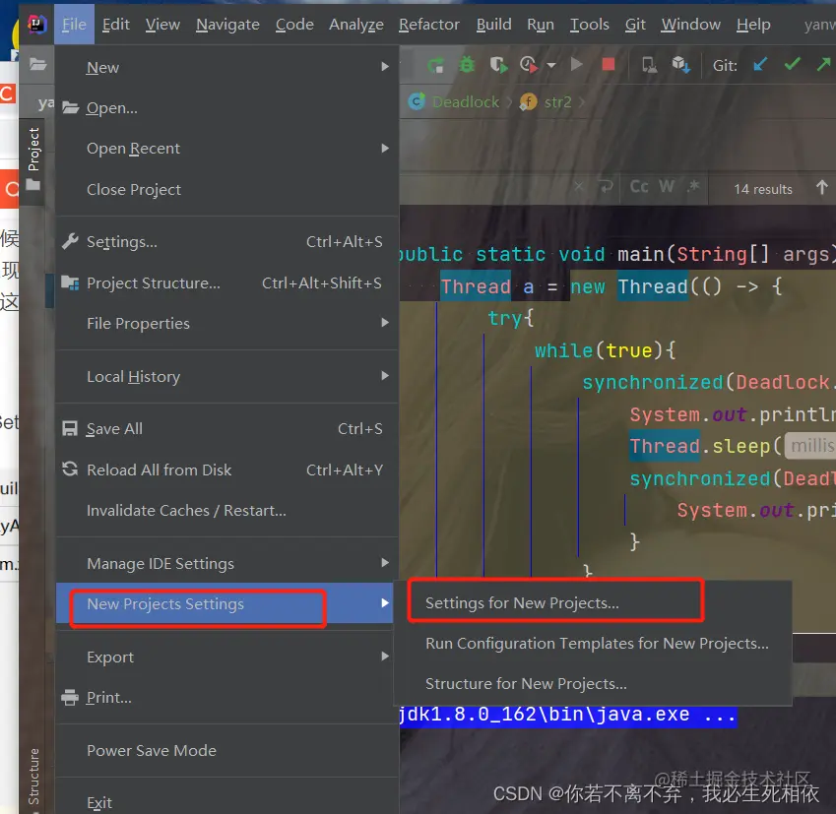Viewport: 836px width, 814px height.
Task: Go to previous occurrence up arrow
Action: tap(822, 188)
